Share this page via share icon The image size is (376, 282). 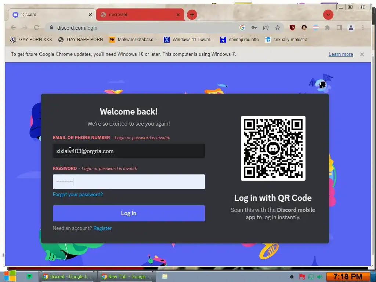tap(266, 28)
